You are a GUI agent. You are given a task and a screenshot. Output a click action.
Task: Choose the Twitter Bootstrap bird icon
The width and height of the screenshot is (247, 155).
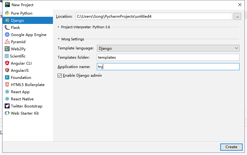click(7, 106)
